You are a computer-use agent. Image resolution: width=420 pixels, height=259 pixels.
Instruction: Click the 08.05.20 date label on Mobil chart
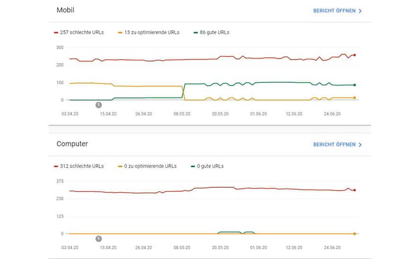[x=182, y=114]
